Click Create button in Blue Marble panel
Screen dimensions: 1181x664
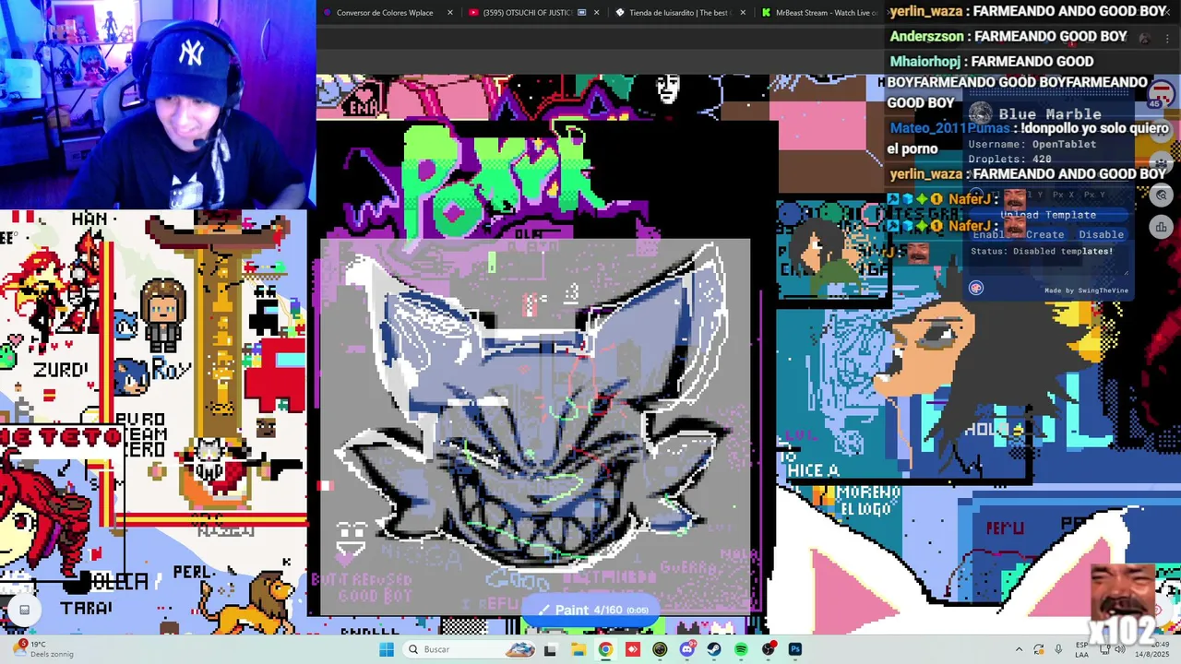click(x=1044, y=234)
